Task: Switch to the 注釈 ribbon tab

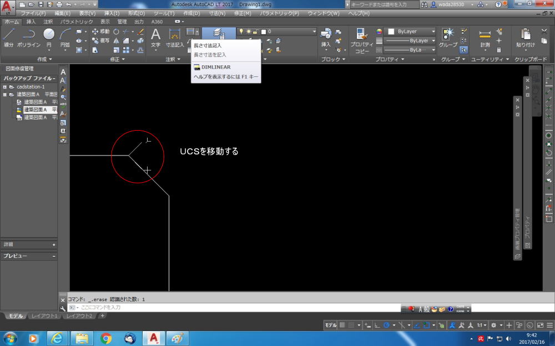Action: [x=48, y=22]
